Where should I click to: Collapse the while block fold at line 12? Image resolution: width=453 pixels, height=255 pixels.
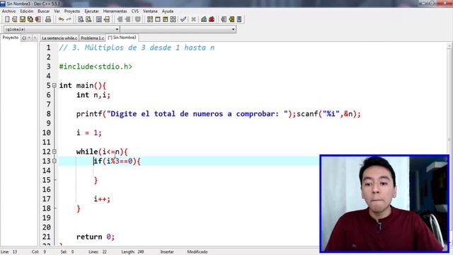55,152
